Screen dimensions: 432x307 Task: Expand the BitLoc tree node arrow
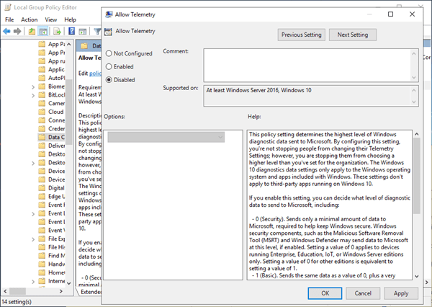pos(33,95)
